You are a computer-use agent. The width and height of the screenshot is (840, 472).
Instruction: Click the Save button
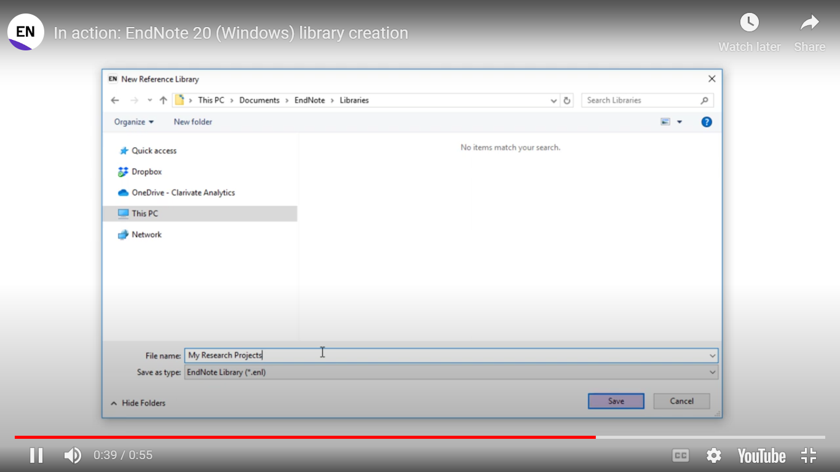coord(616,401)
